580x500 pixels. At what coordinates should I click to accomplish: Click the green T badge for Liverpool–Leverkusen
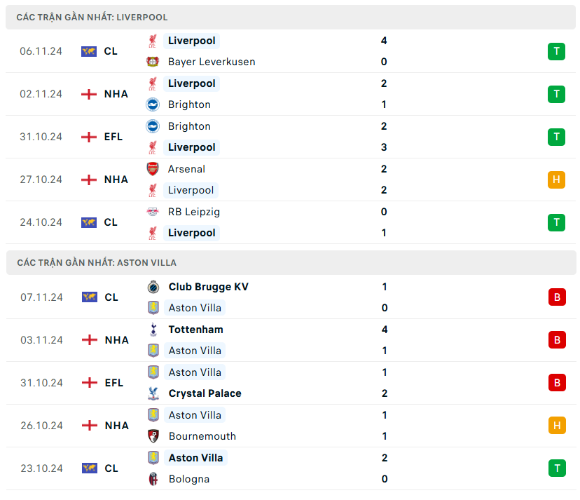(556, 51)
